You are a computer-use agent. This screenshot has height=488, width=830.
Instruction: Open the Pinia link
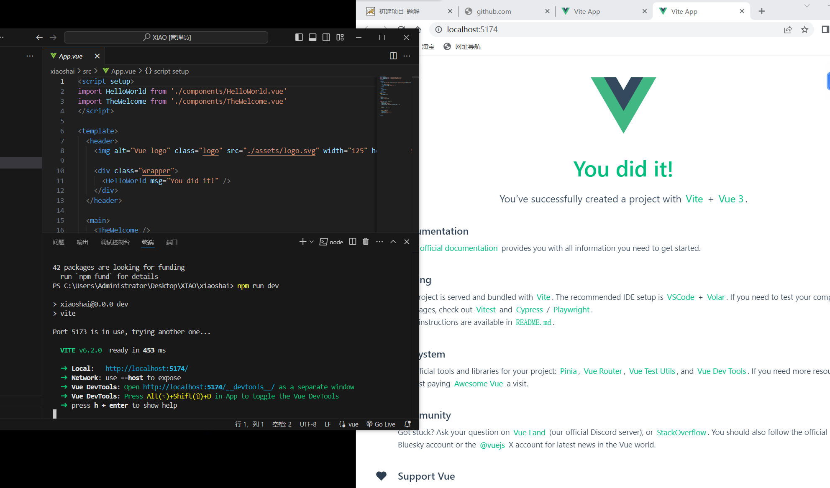click(568, 371)
